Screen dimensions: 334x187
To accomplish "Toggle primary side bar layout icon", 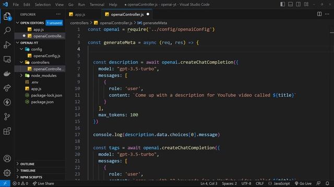I will coord(282,4).
